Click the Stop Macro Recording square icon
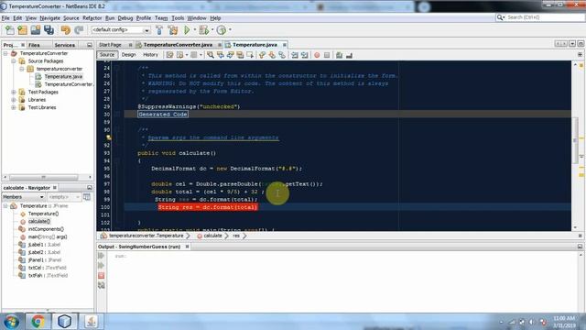The image size is (586, 330). pos(327,55)
